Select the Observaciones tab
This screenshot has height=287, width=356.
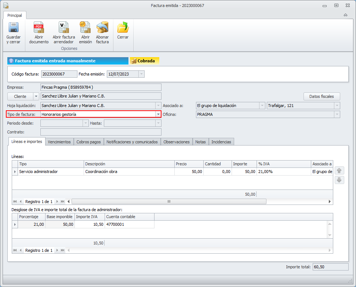(176, 142)
